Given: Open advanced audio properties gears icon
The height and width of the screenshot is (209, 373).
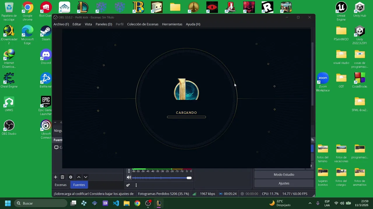Looking at the screenshot, I should tap(128, 185).
